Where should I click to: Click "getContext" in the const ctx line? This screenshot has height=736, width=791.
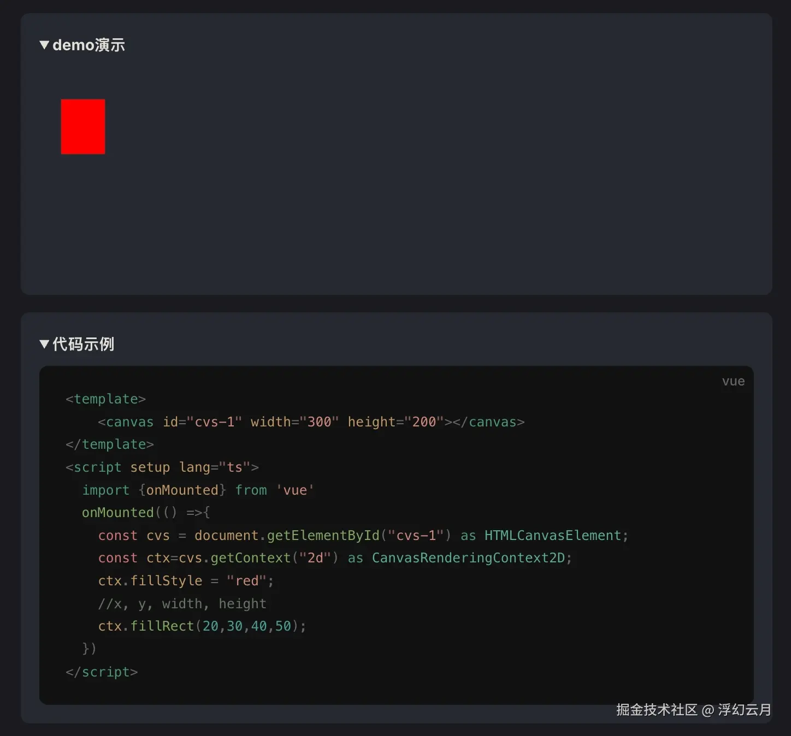[x=251, y=558]
